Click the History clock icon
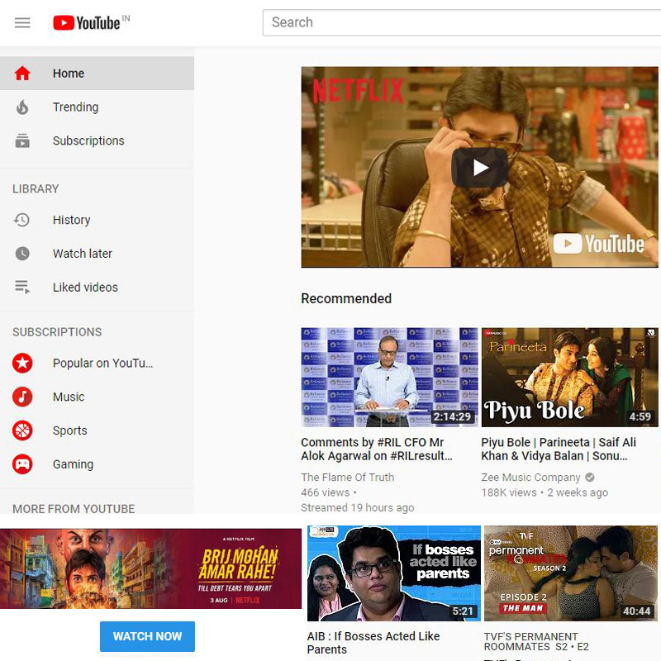This screenshot has width=661, height=661. coord(23,220)
